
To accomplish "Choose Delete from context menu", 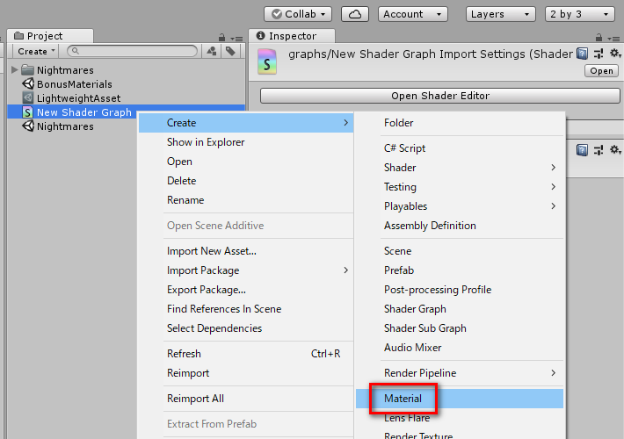I will [x=246, y=181].
